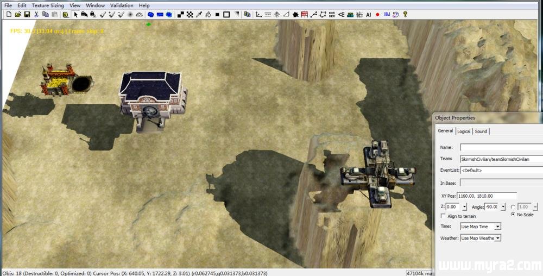Click the OBJ toolbar icon
Image resolution: width=543 pixels, height=276 pixels.
pyautogui.click(x=387, y=14)
